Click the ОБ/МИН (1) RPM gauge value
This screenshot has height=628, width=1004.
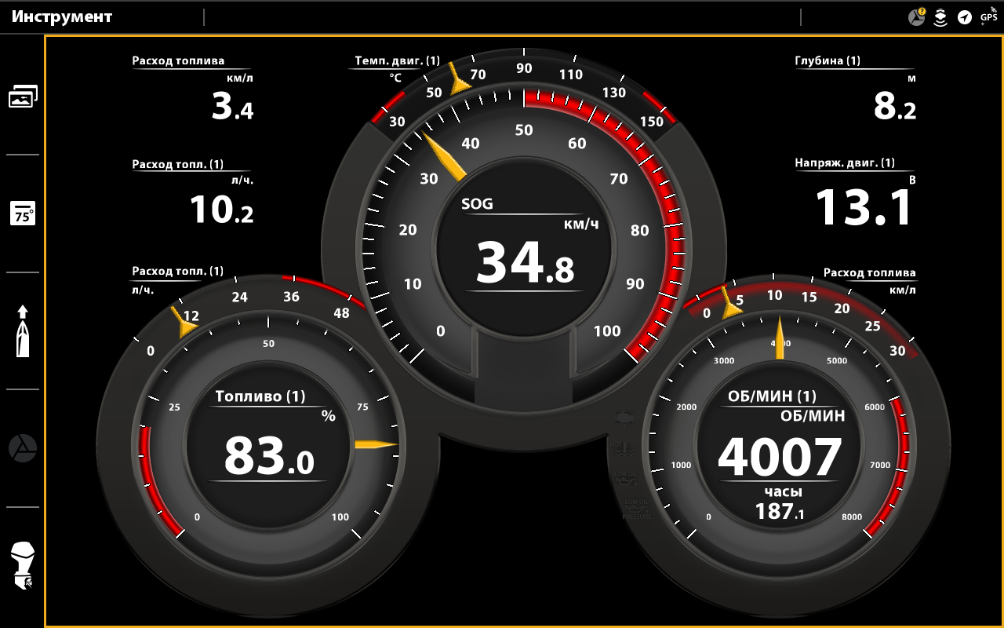(x=780, y=457)
